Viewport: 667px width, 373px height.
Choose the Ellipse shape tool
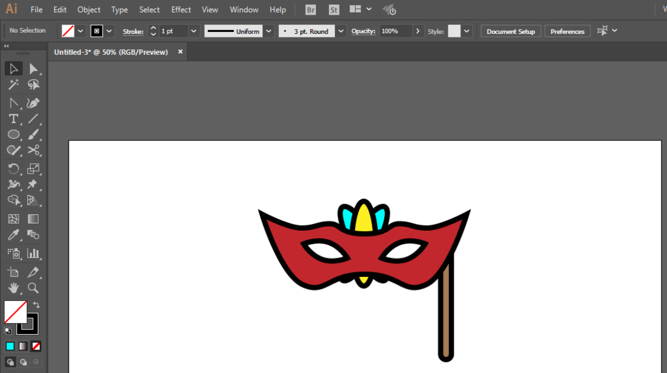(x=13, y=135)
